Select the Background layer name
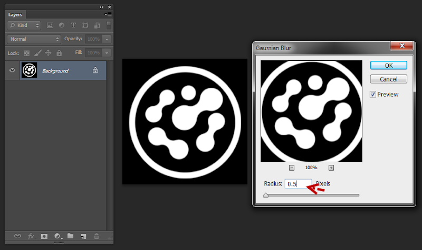 [x=55, y=71]
